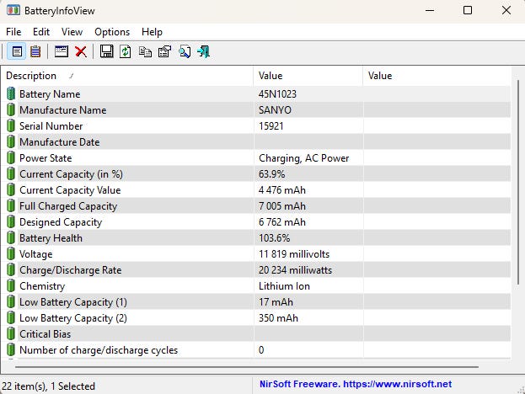Image resolution: width=525 pixels, height=394 pixels.
Task: Click battery icon beside Battery Health
Action: [x=11, y=238]
